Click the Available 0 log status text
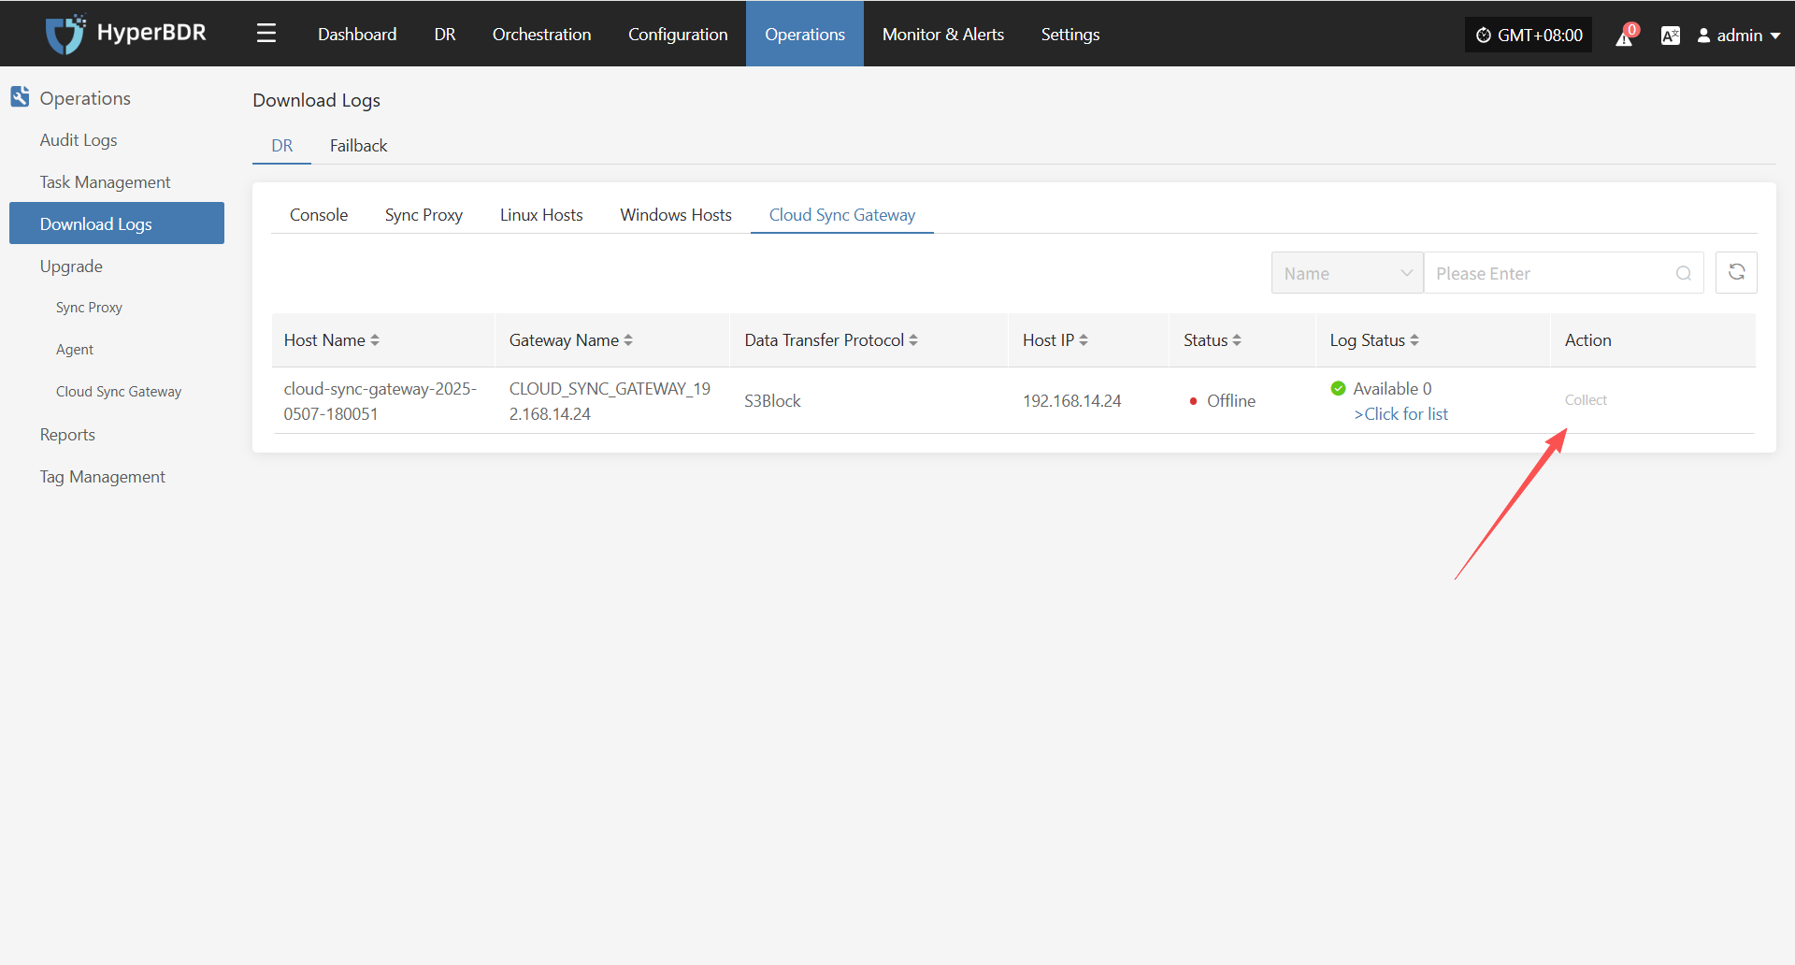Screen dimensions: 1795x965 [1392, 388]
